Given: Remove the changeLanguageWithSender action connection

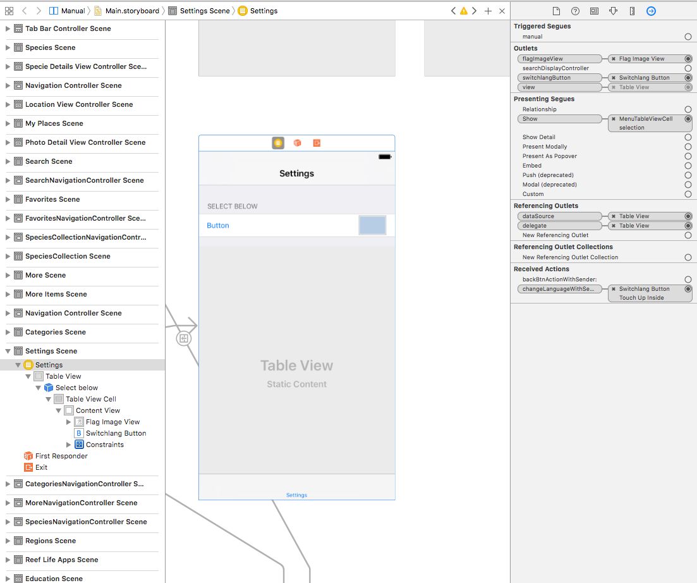Looking at the screenshot, I should 614,289.
